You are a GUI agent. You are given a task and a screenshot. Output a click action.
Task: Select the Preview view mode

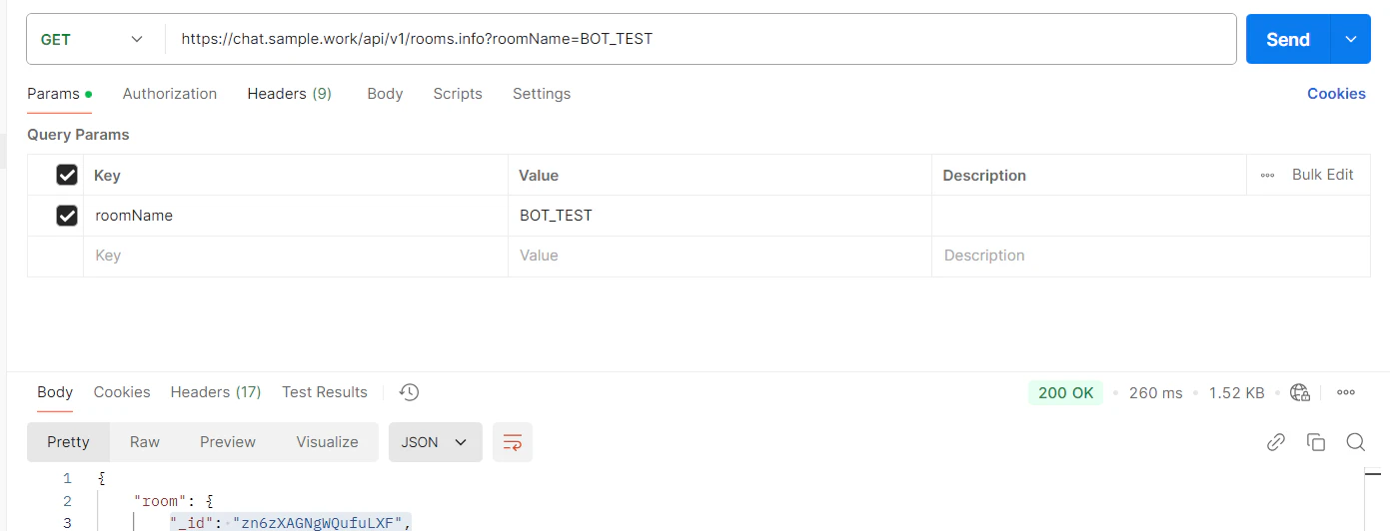coord(228,442)
